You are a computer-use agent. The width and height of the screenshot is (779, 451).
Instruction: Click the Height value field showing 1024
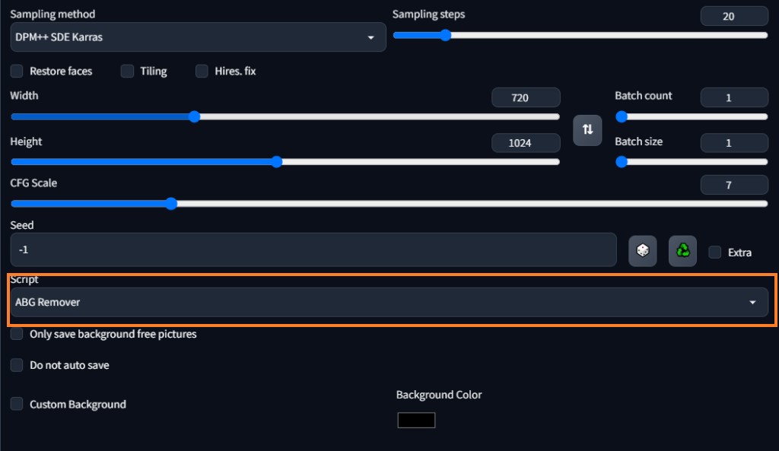tap(526, 143)
